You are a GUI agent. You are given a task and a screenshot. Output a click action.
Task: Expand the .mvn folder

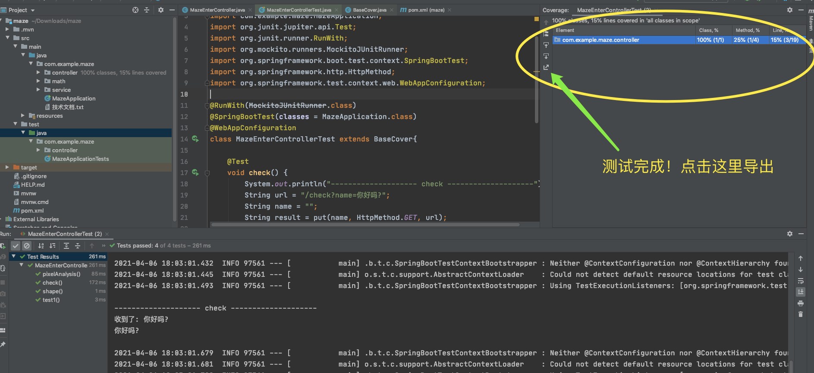click(7, 29)
